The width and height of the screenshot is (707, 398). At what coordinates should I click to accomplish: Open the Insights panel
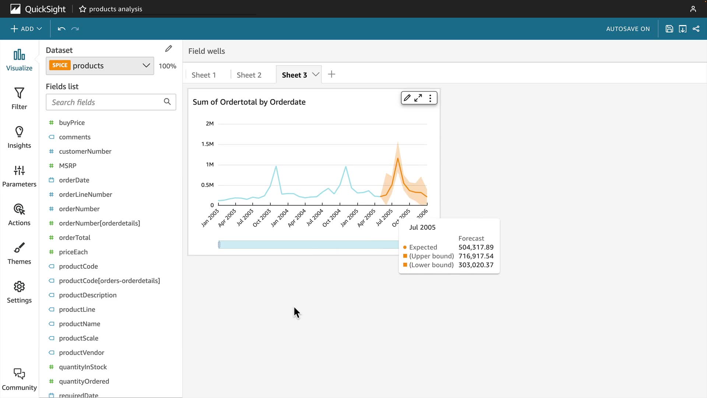(19, 137)
